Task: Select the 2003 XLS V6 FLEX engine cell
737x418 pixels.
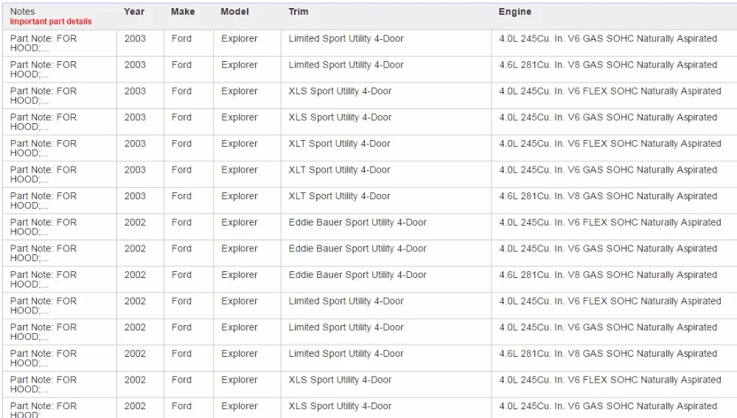Action: click(x=610, y=91)
